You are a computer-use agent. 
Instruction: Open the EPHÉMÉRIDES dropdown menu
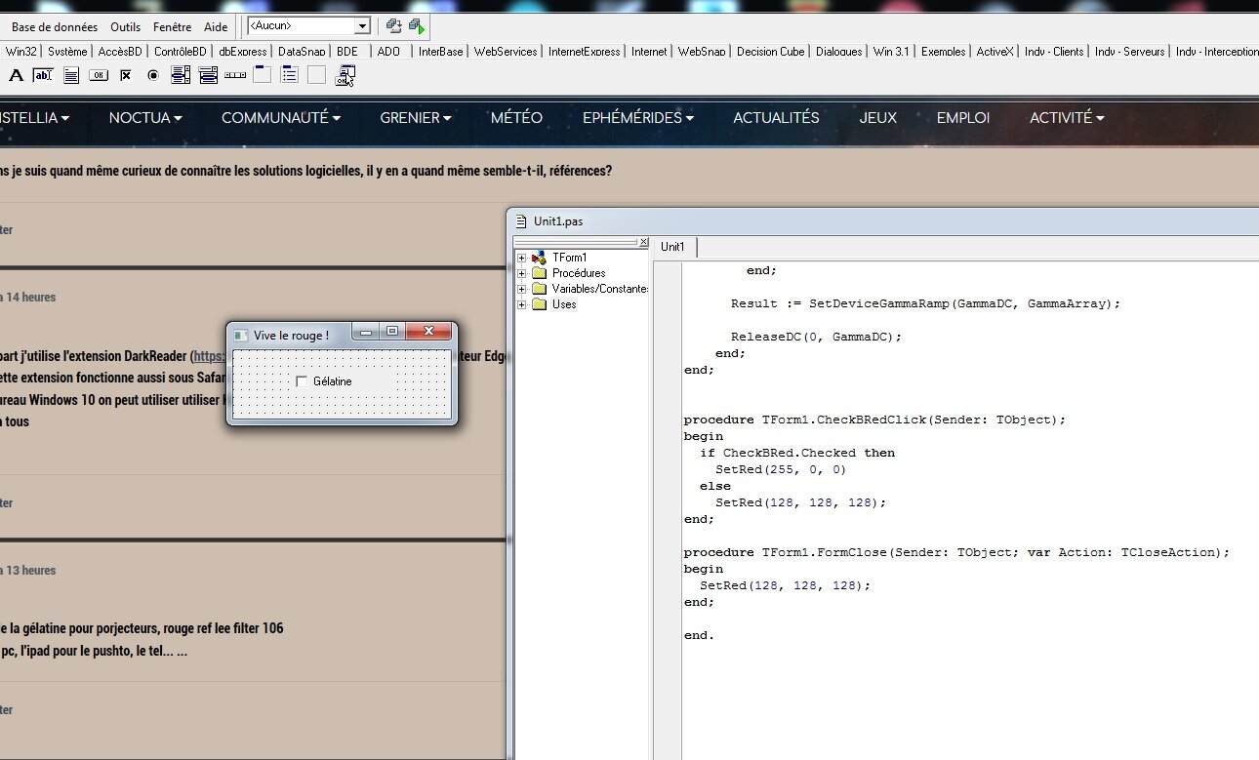pos(638,117)
